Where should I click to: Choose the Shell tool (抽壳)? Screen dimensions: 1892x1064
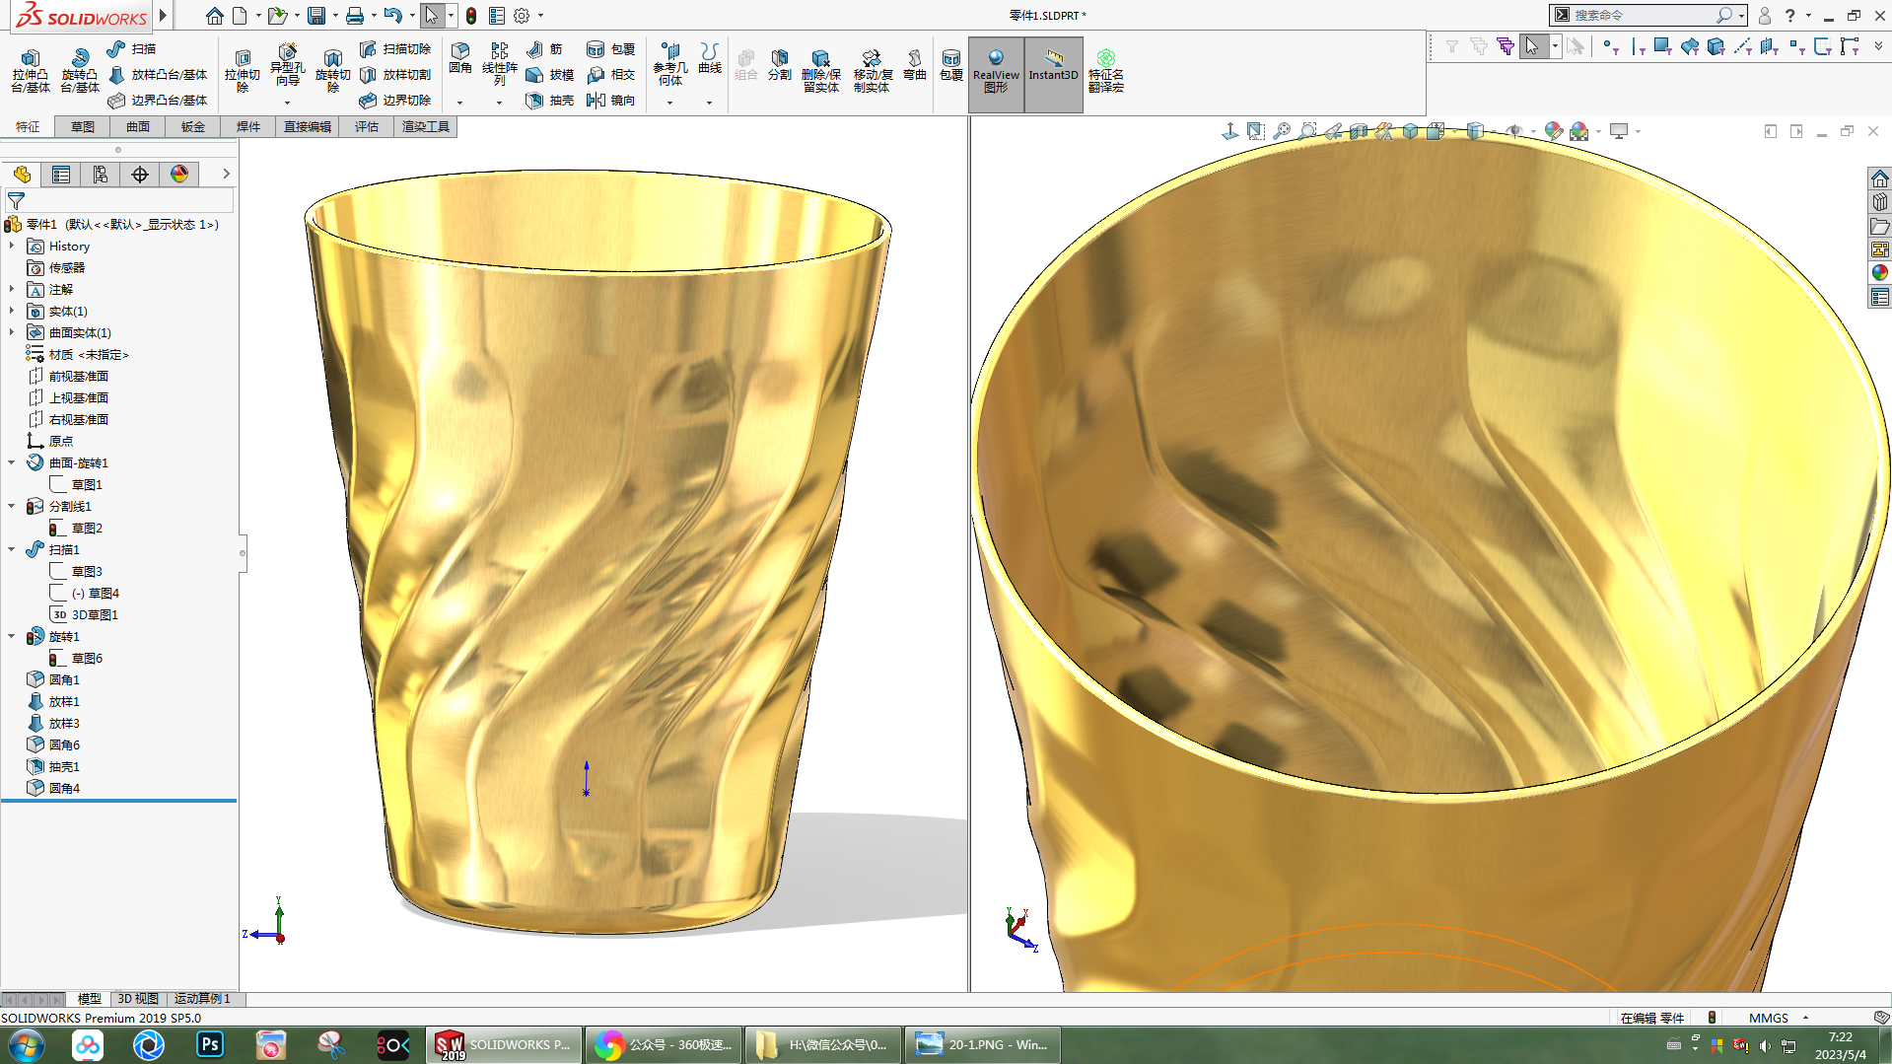pyautogui.click(x=550, y=100)
